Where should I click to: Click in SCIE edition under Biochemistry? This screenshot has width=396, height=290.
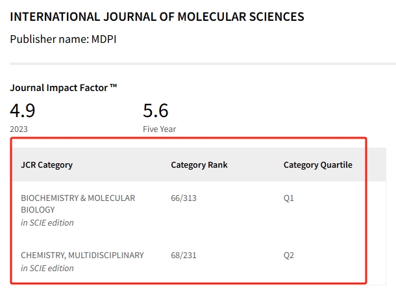47,222
